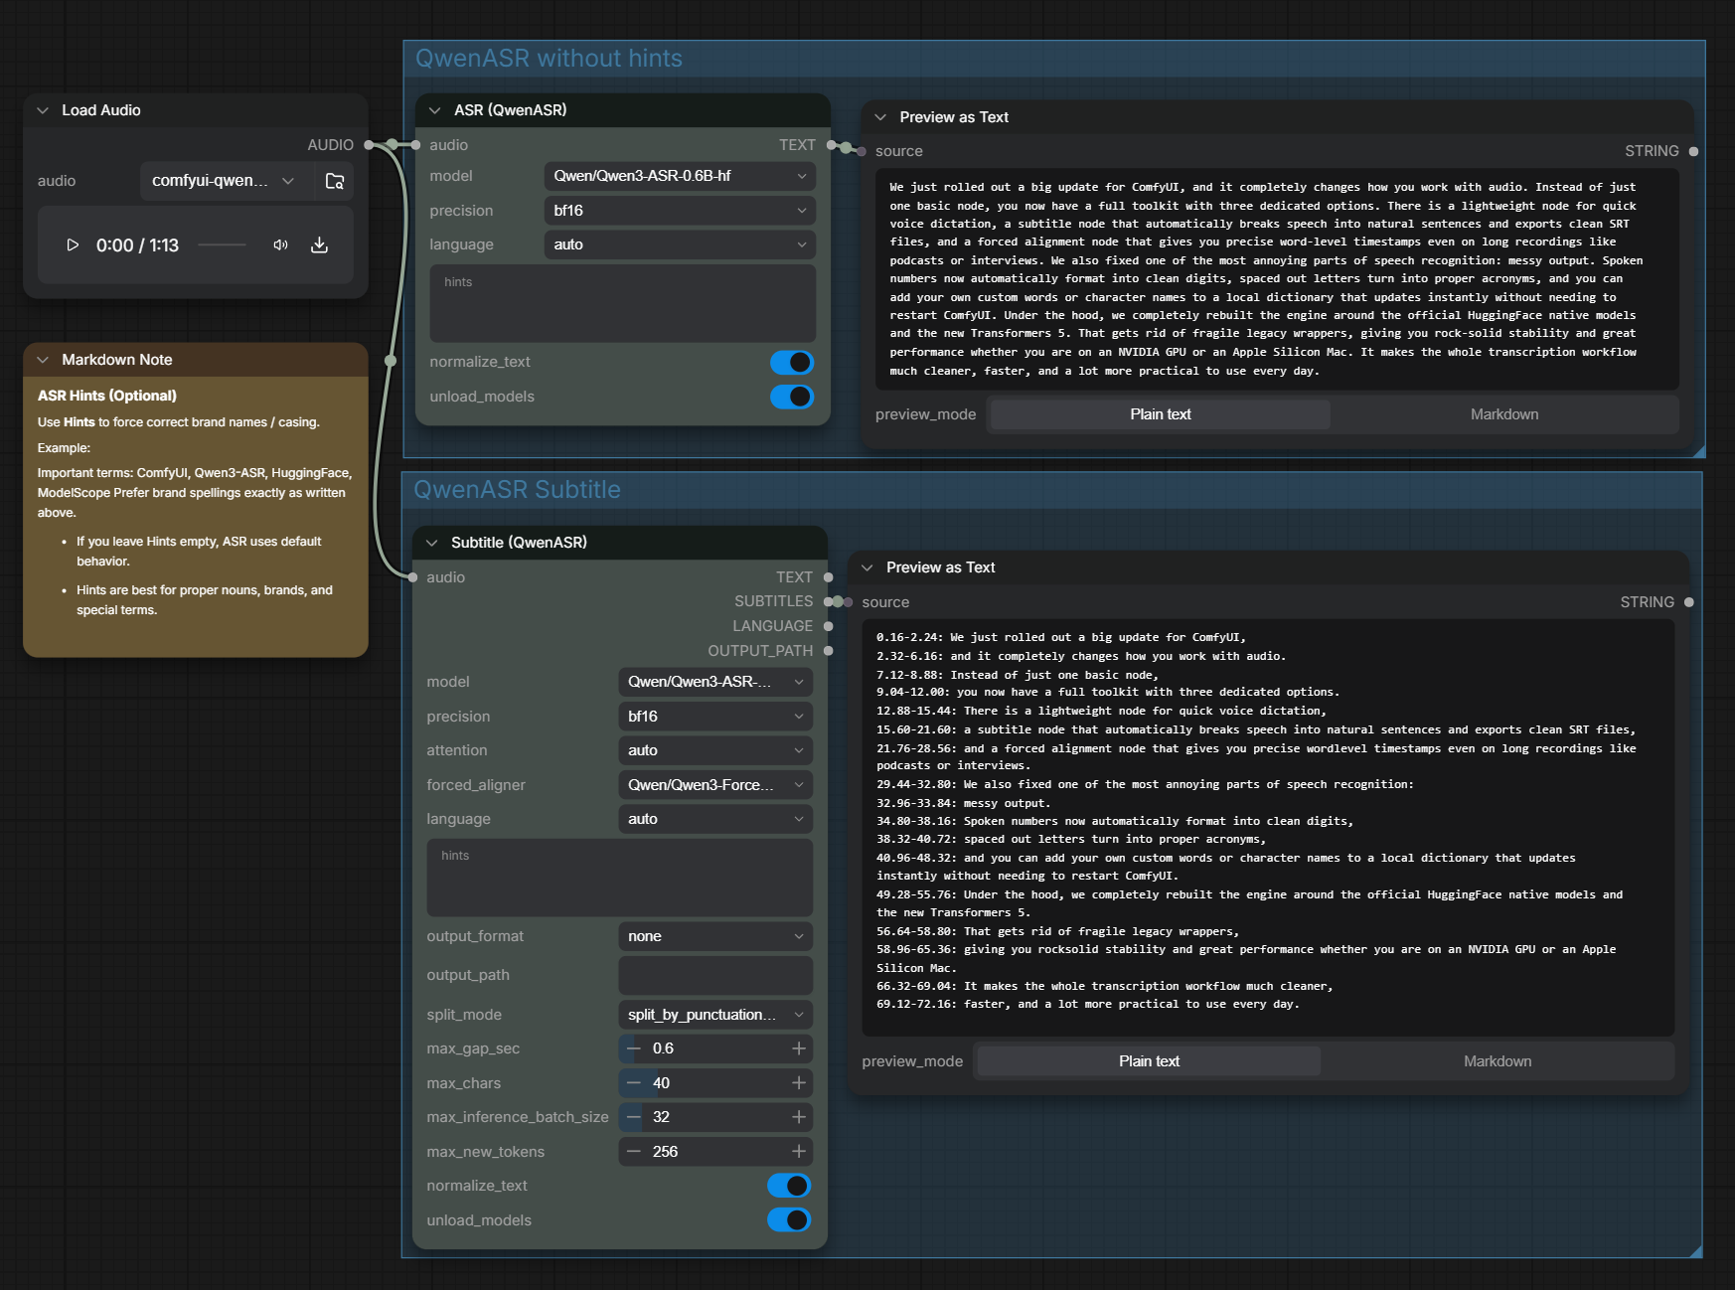Download the audio file from player
This screenshot has height=1290, width=1735.
click(x=319, y=244)
